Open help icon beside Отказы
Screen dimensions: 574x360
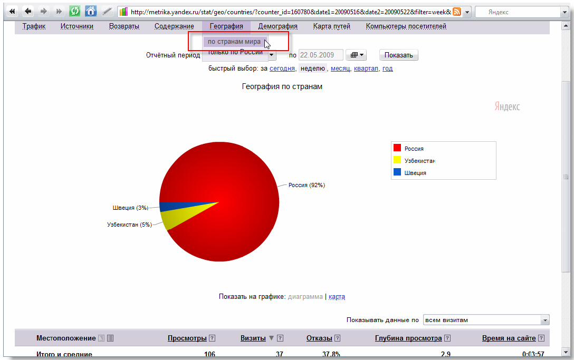pyautogui.click(x=338, y=338)
